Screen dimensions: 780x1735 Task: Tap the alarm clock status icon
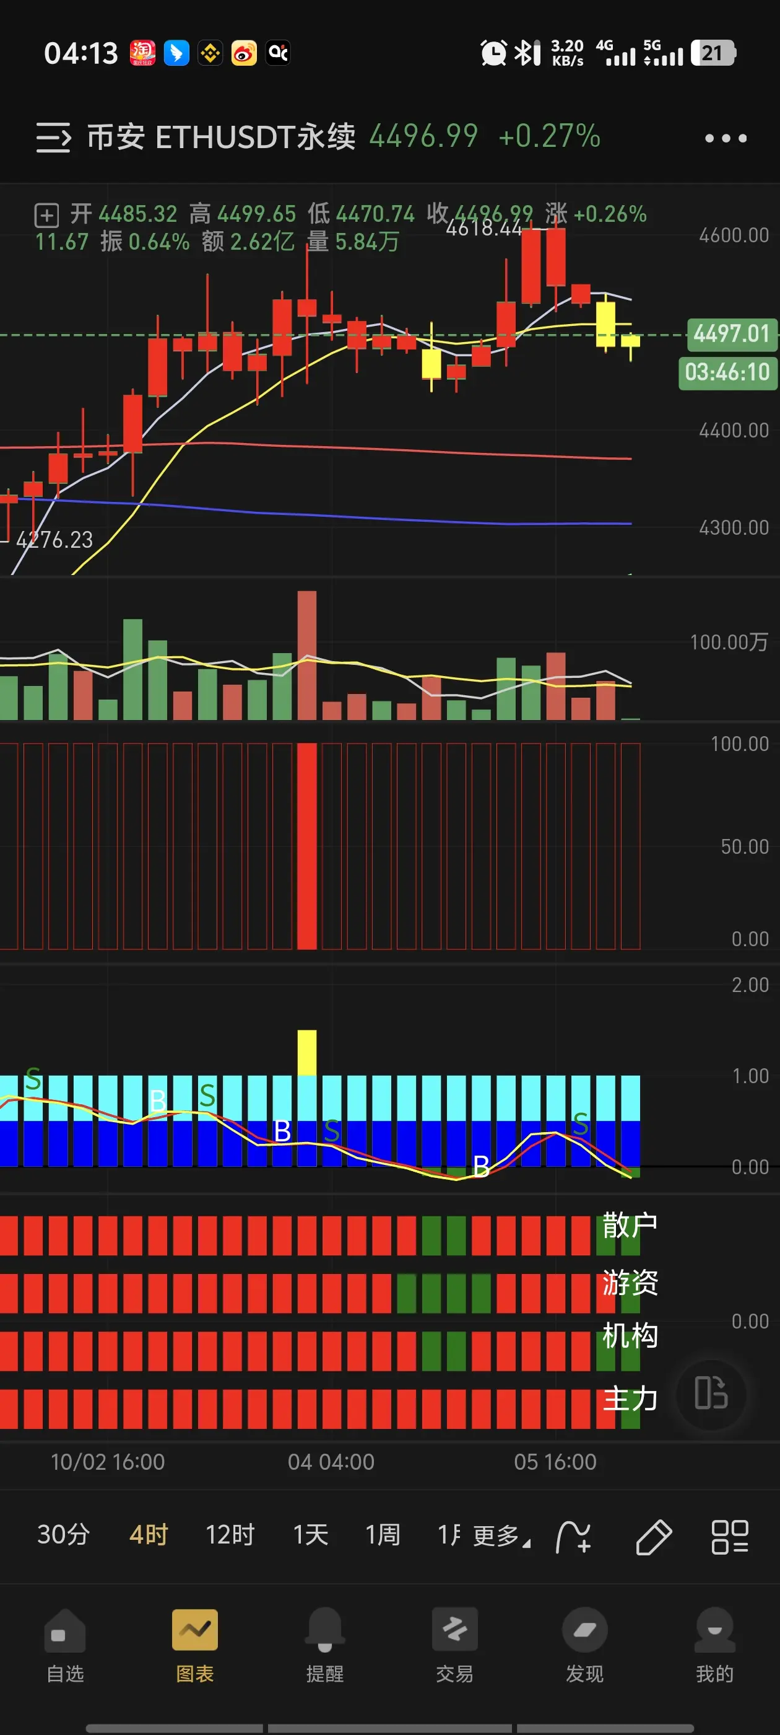[493, 53]
